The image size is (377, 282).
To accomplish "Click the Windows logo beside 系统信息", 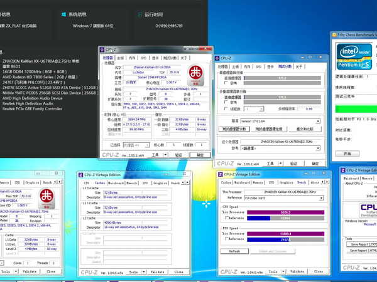I will click(x=63, y=14).
